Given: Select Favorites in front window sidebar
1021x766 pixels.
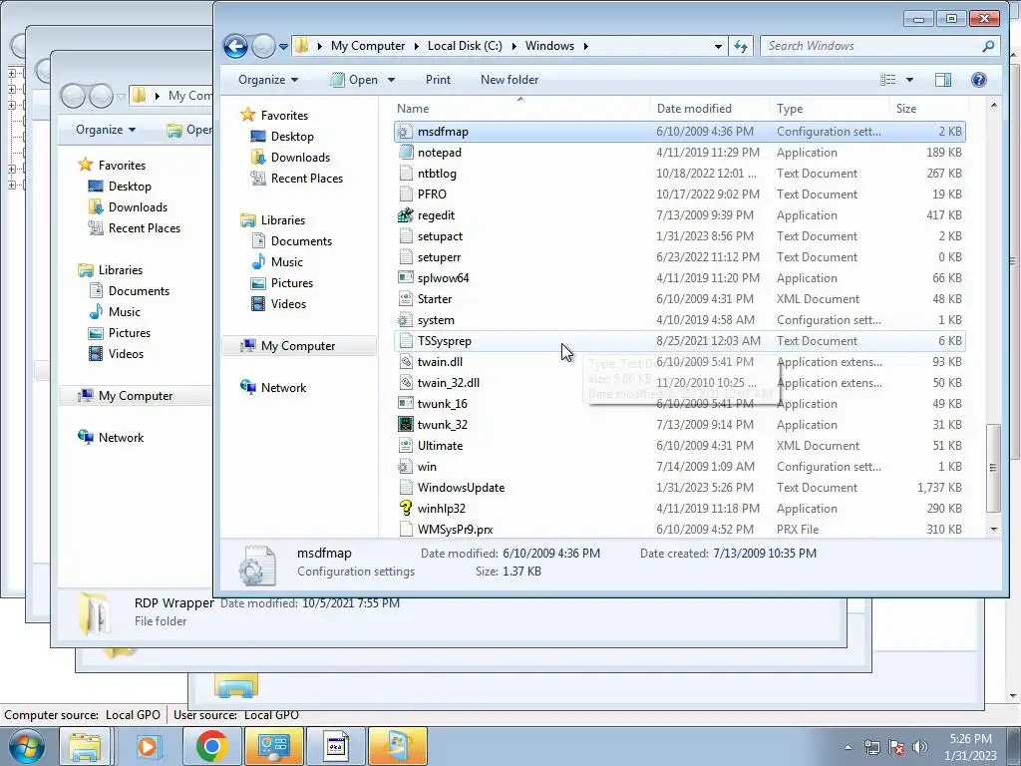Looking at the screenshot, I should (284, 116).
